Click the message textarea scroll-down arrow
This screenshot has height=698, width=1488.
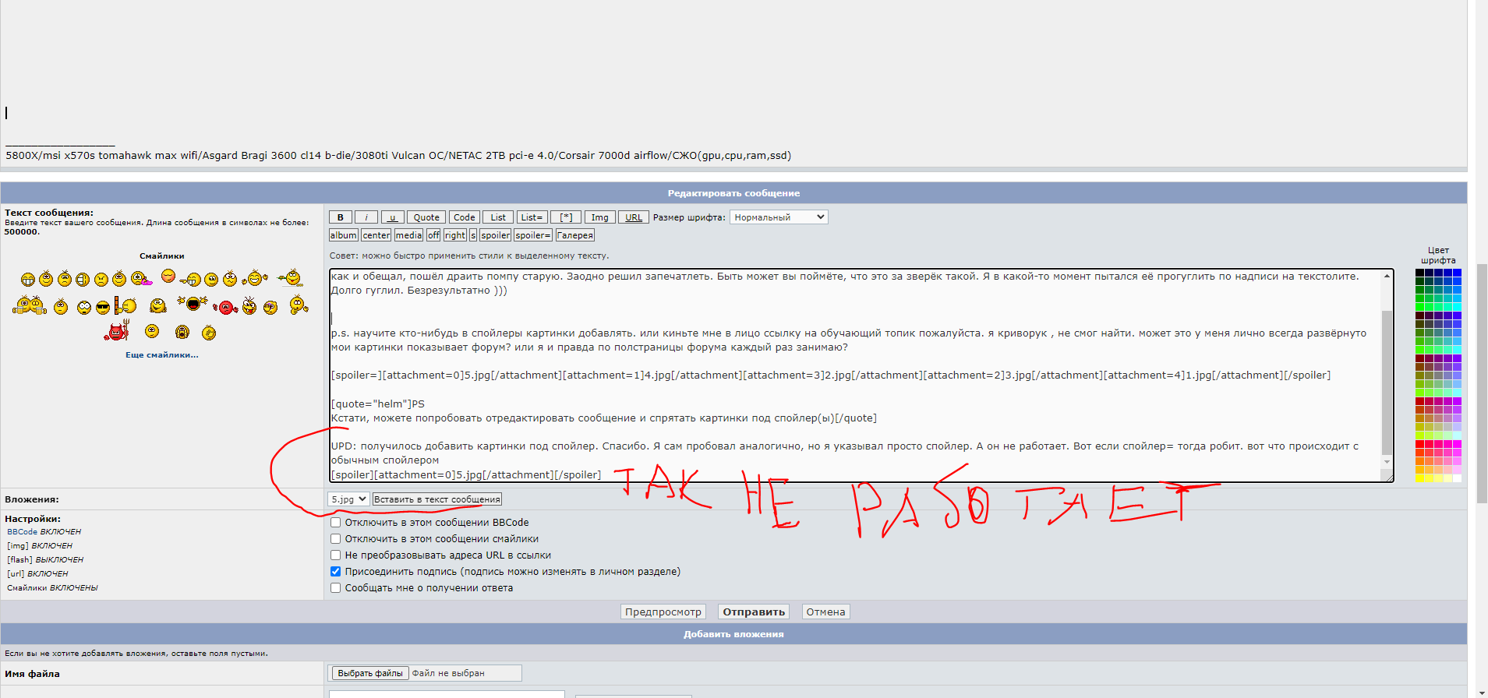pyautogui.click(x=1387, y=462)
